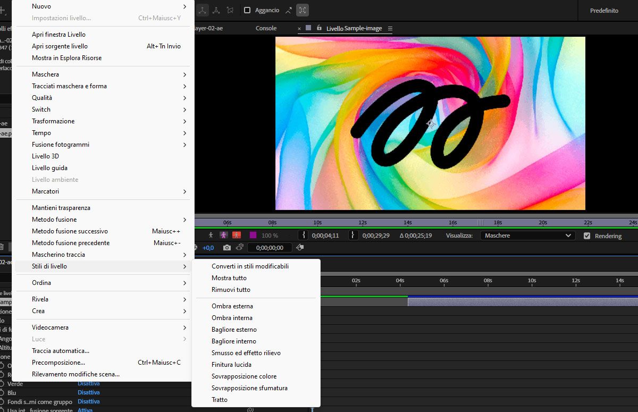Image resolution: width=638 pixels, height=412 pixels.
Task: Click the Predefinito workspace button
Action: tap(604, 11)
